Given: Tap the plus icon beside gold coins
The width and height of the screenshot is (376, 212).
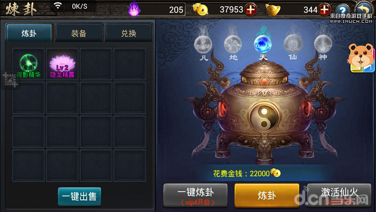Looking at the screenshot, I should point(251,9).
